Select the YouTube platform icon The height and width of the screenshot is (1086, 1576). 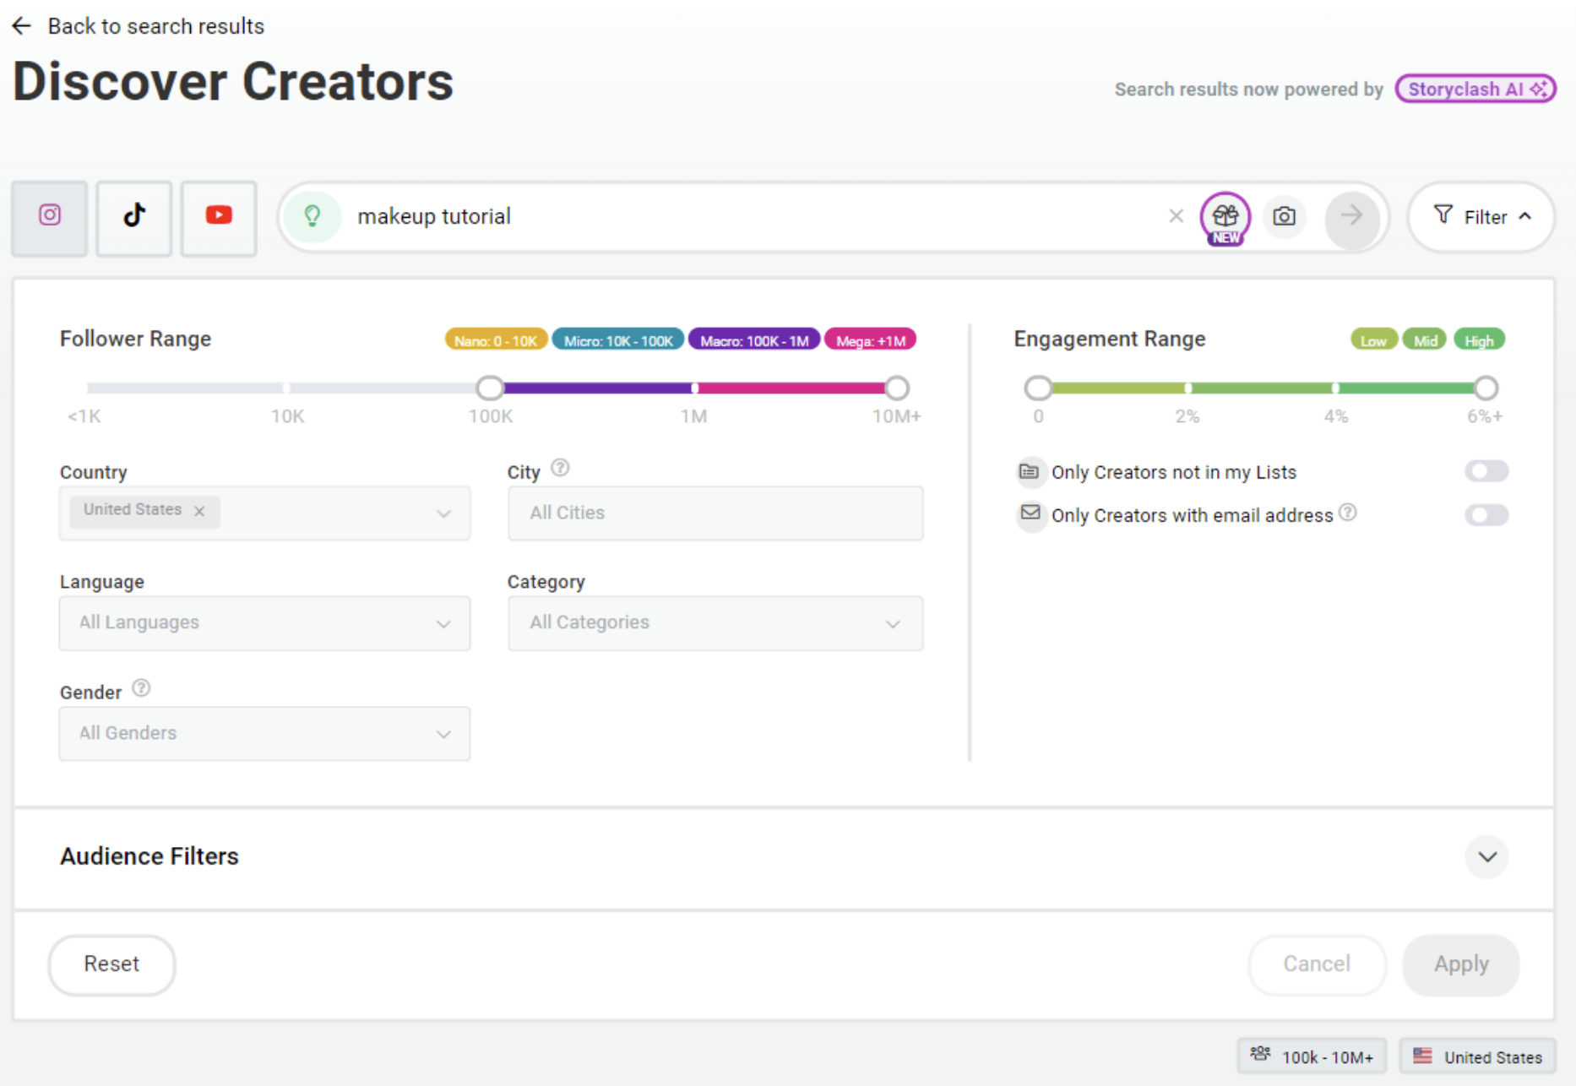[x=219, y=217]
